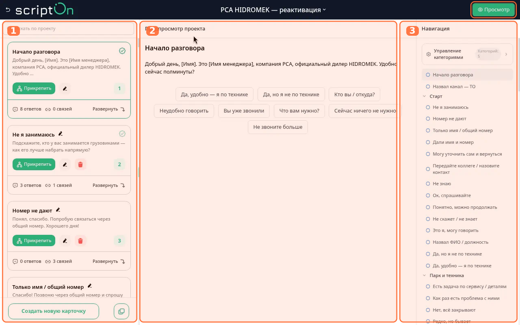Choose the answer Неудобно говорить

pyautogui.click(x=184, y=110)
